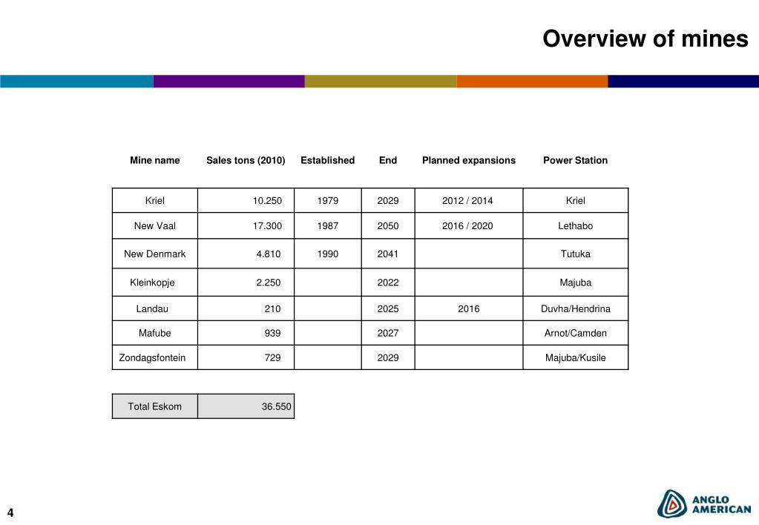Click the "End" column header

point(388,160)
